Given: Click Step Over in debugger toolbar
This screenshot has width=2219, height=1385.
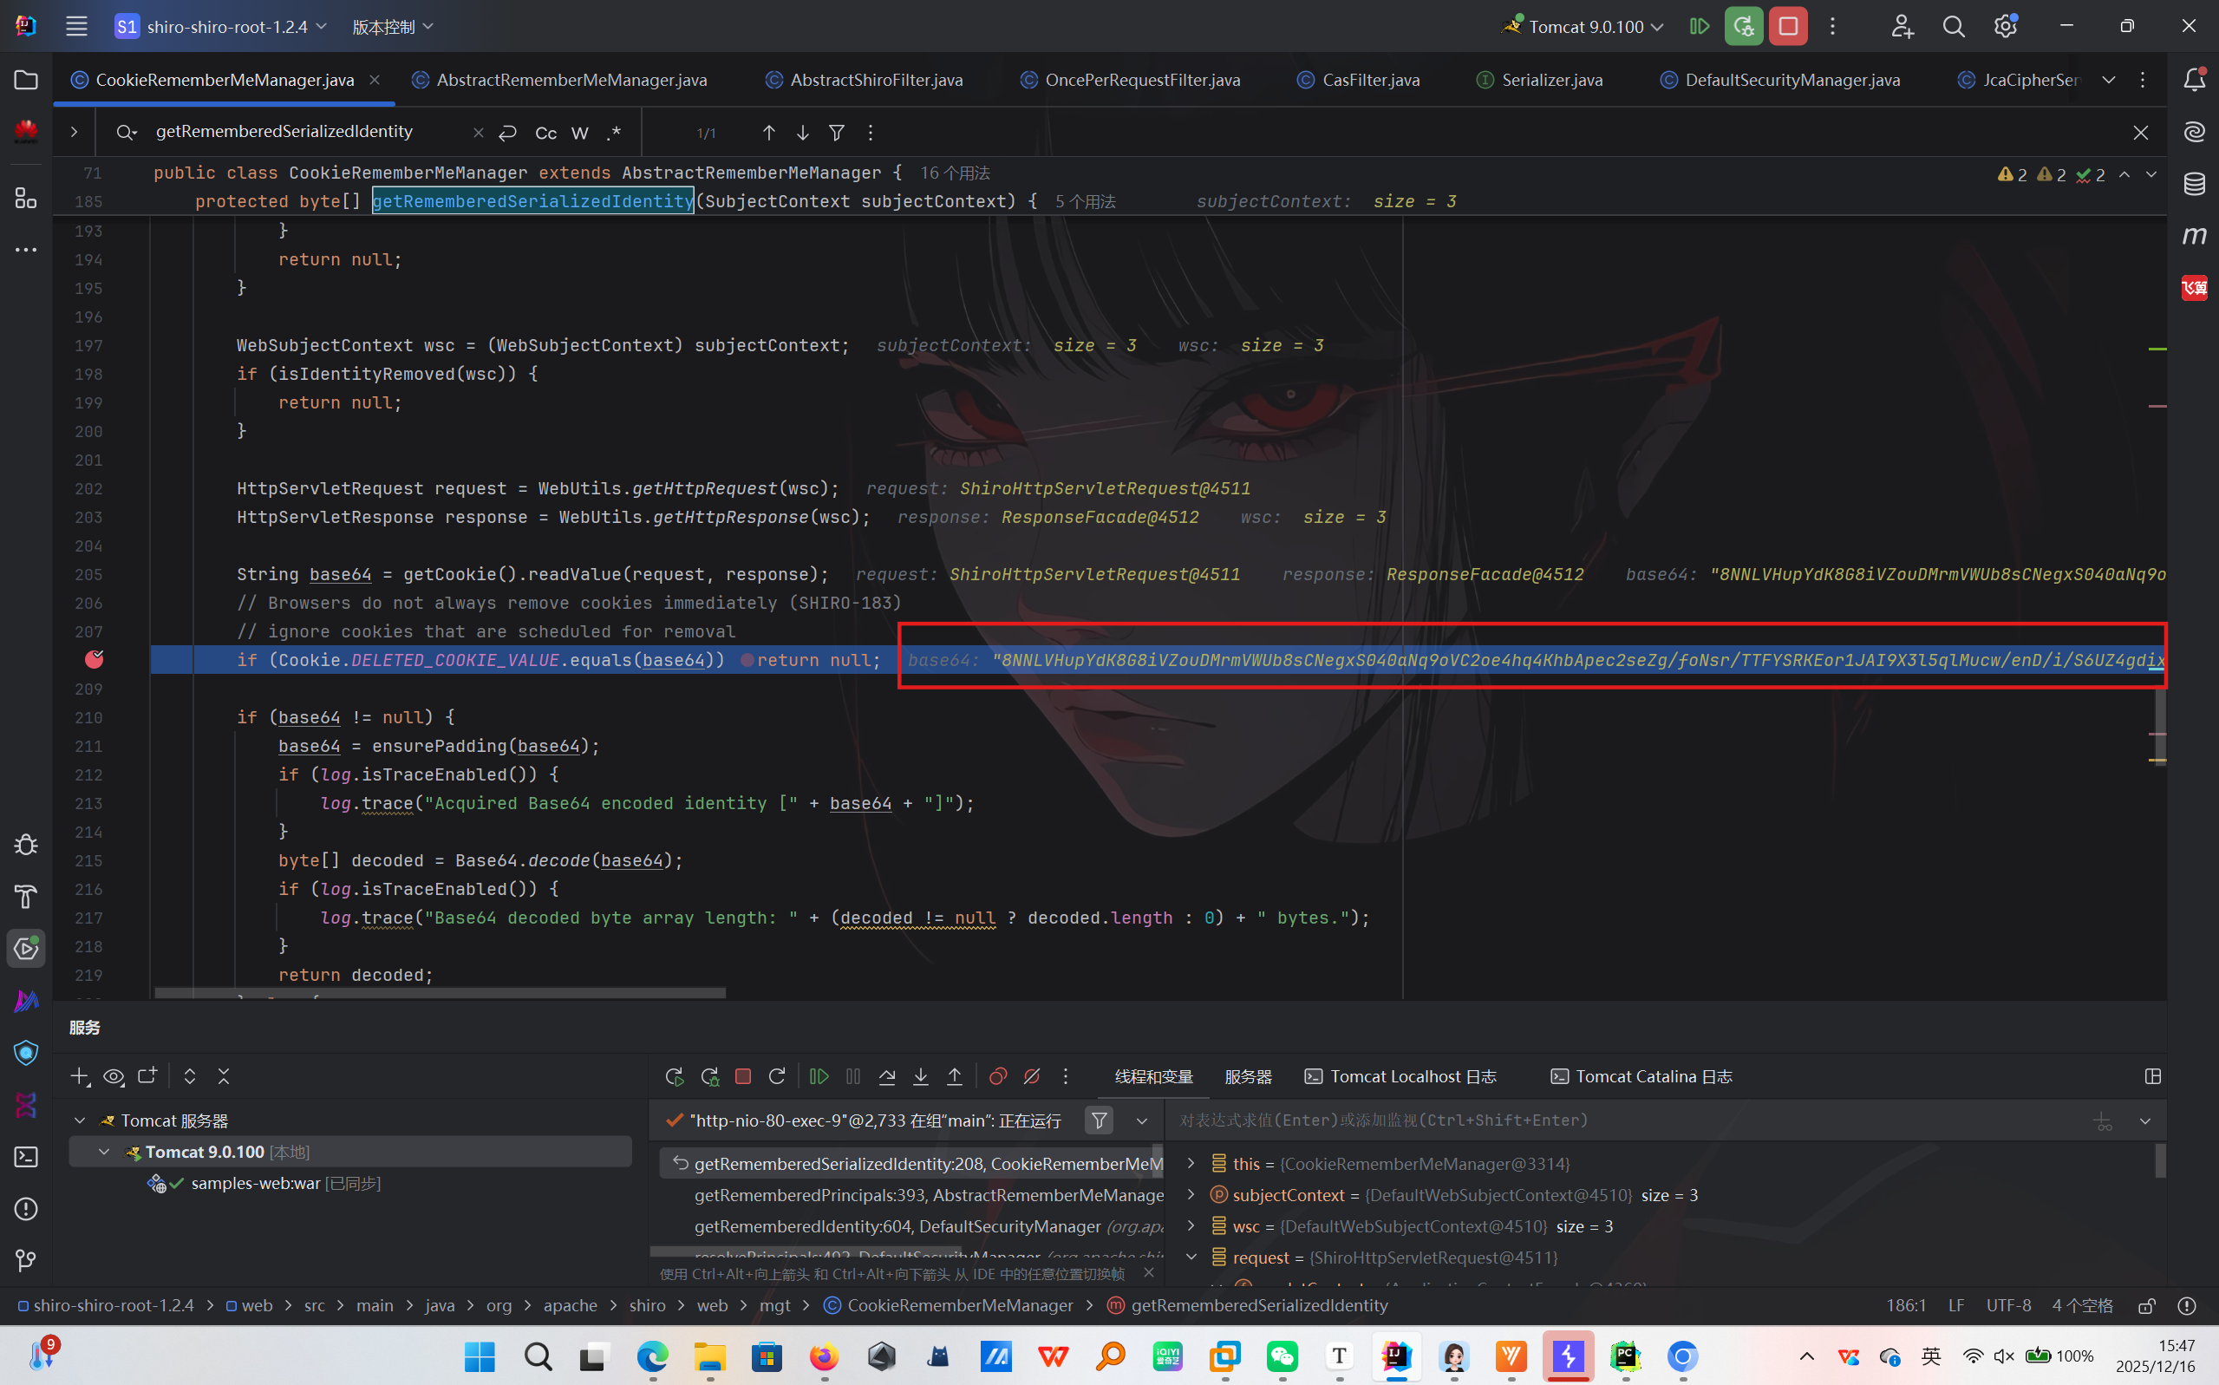Looking at the screenshot, I should [x=886, y=1076].
